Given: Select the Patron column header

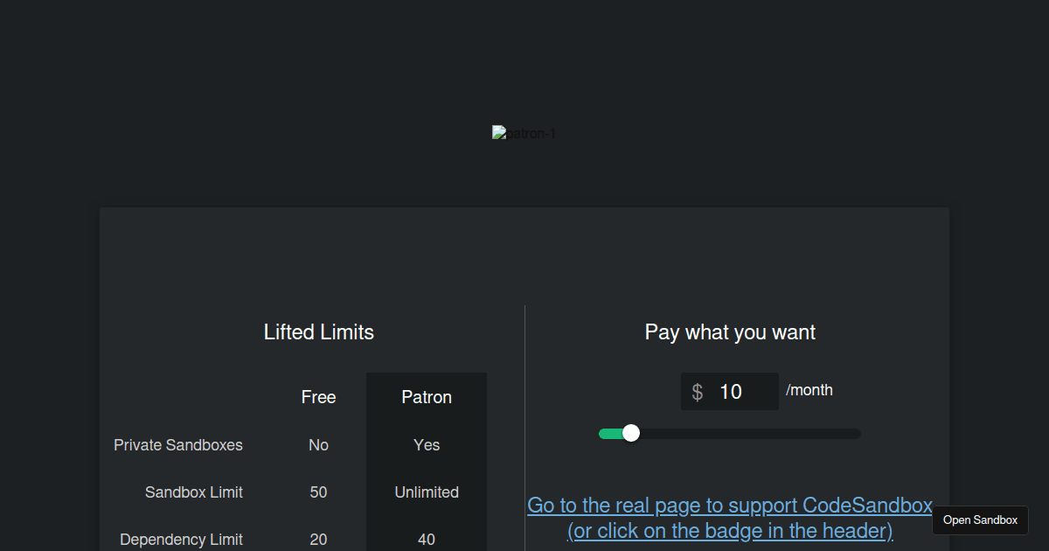Looking at the screenshot, I should (427, 397).
